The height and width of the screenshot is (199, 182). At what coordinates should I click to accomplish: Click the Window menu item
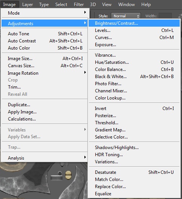pos(127,5)
